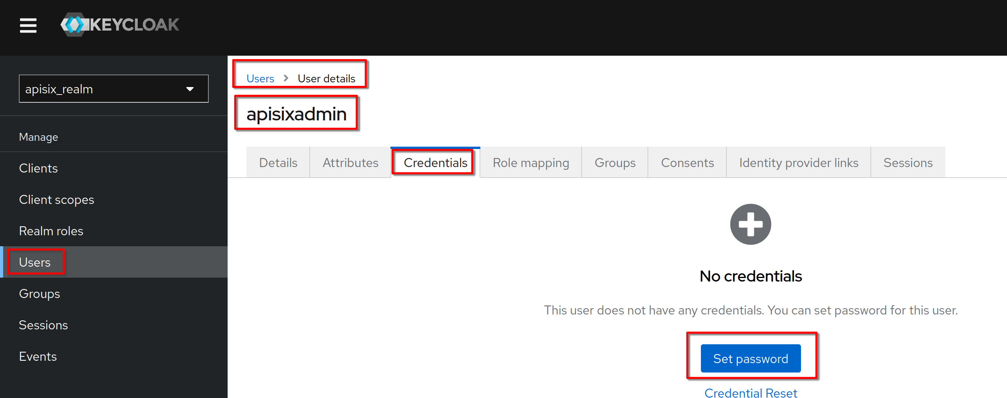
Task: Switch to the user Groups tab
Action: tap(615, 163)
